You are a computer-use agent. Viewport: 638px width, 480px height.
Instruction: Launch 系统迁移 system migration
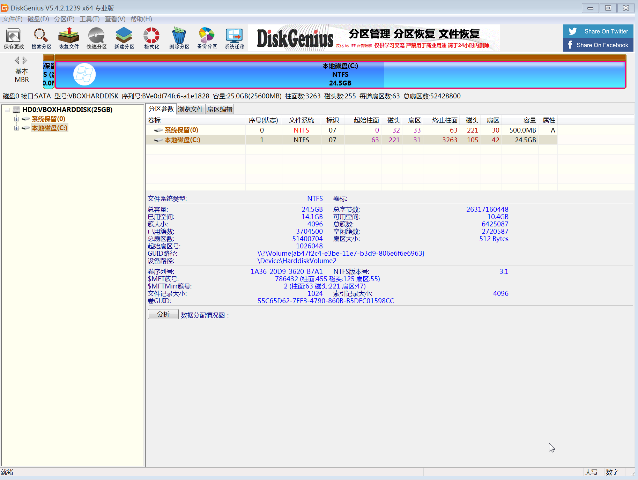click(x=234, y=38)
